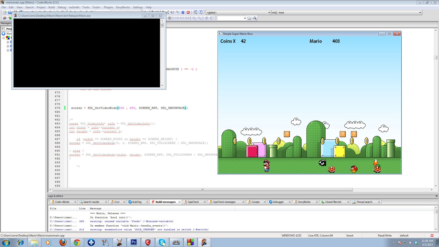Zoom in using the magnifier plus icon
This screenshot has width=439, height=247.
coord(194,18)
